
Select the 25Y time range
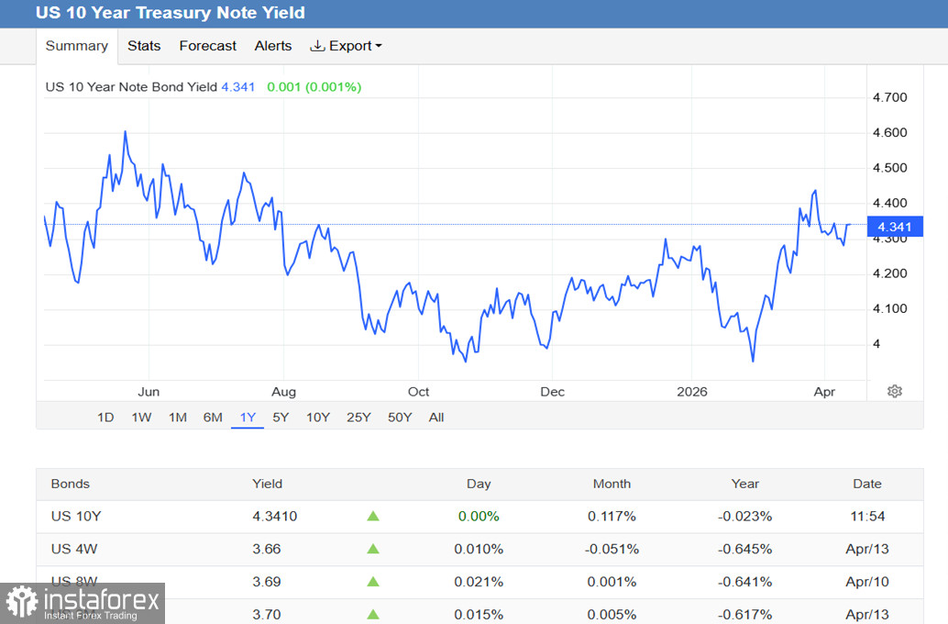pyautogui.click(x=358, y=417)
